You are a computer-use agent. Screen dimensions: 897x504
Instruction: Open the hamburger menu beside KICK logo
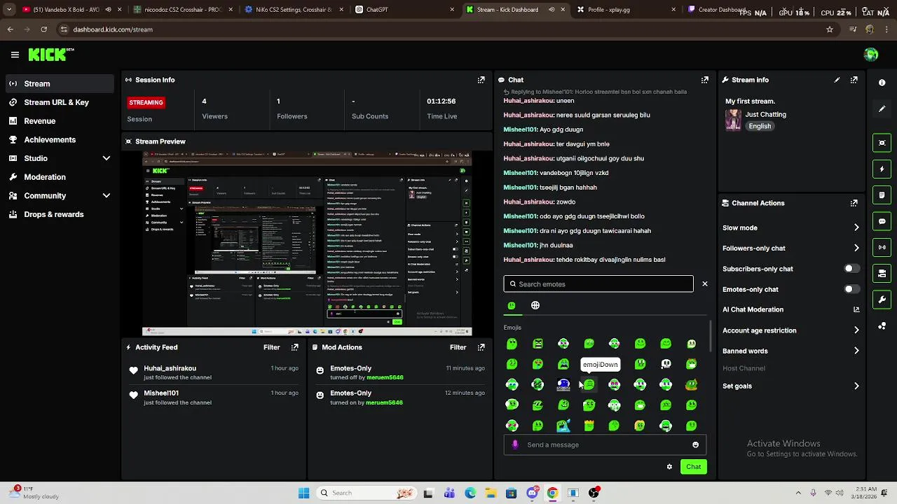coord(15,55)
